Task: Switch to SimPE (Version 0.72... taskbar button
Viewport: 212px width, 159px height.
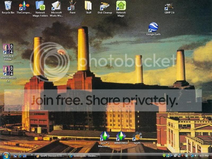Action: click(x=50, y=156)
